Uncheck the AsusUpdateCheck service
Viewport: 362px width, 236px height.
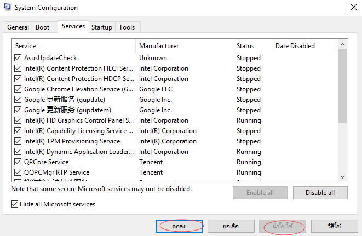18,57
